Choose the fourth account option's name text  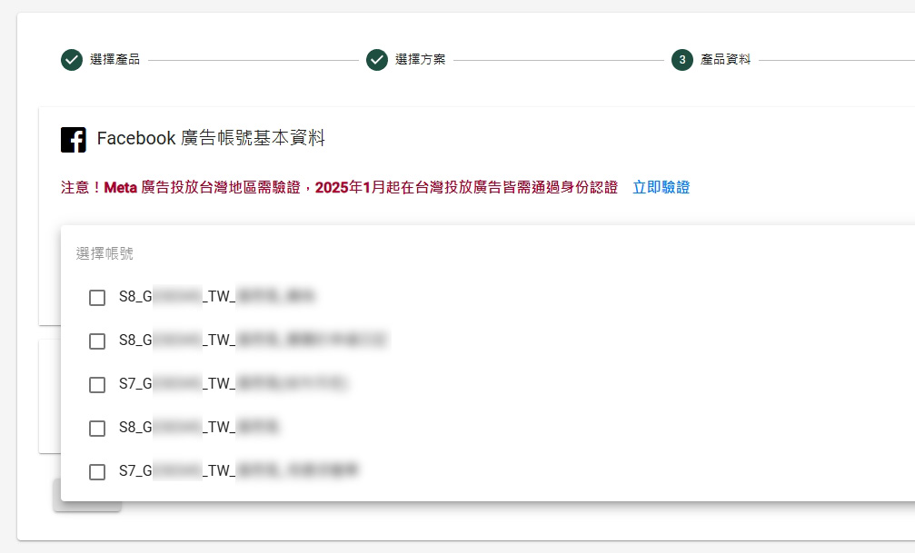200,428
